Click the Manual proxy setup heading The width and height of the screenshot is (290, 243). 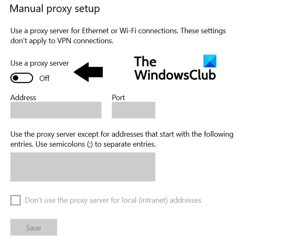(x=55, y=9)
